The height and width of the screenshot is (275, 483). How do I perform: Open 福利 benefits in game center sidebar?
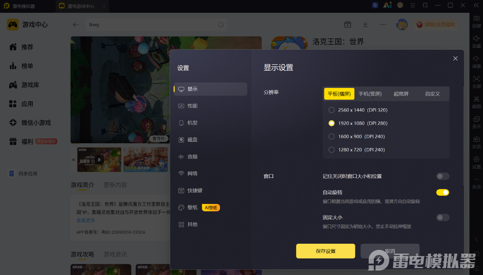[x=33, y=141]
